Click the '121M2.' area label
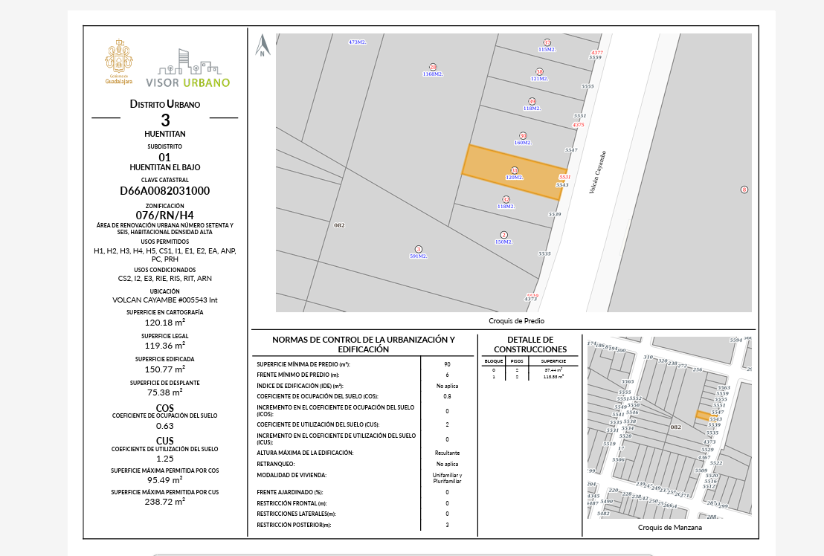The height and width of the screenshot is (556, 824). 539,79
